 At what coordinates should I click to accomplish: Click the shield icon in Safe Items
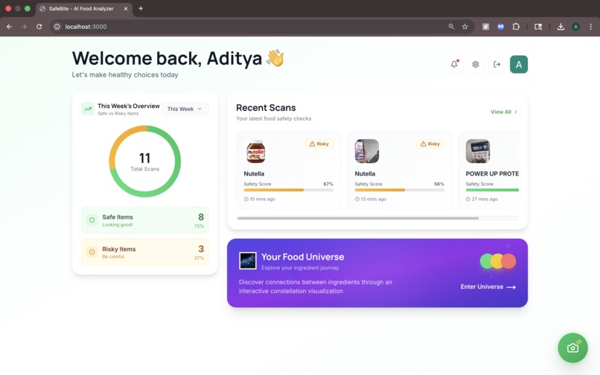92,220
